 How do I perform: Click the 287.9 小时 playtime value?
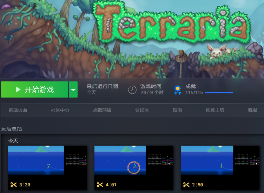pos(152,93)
